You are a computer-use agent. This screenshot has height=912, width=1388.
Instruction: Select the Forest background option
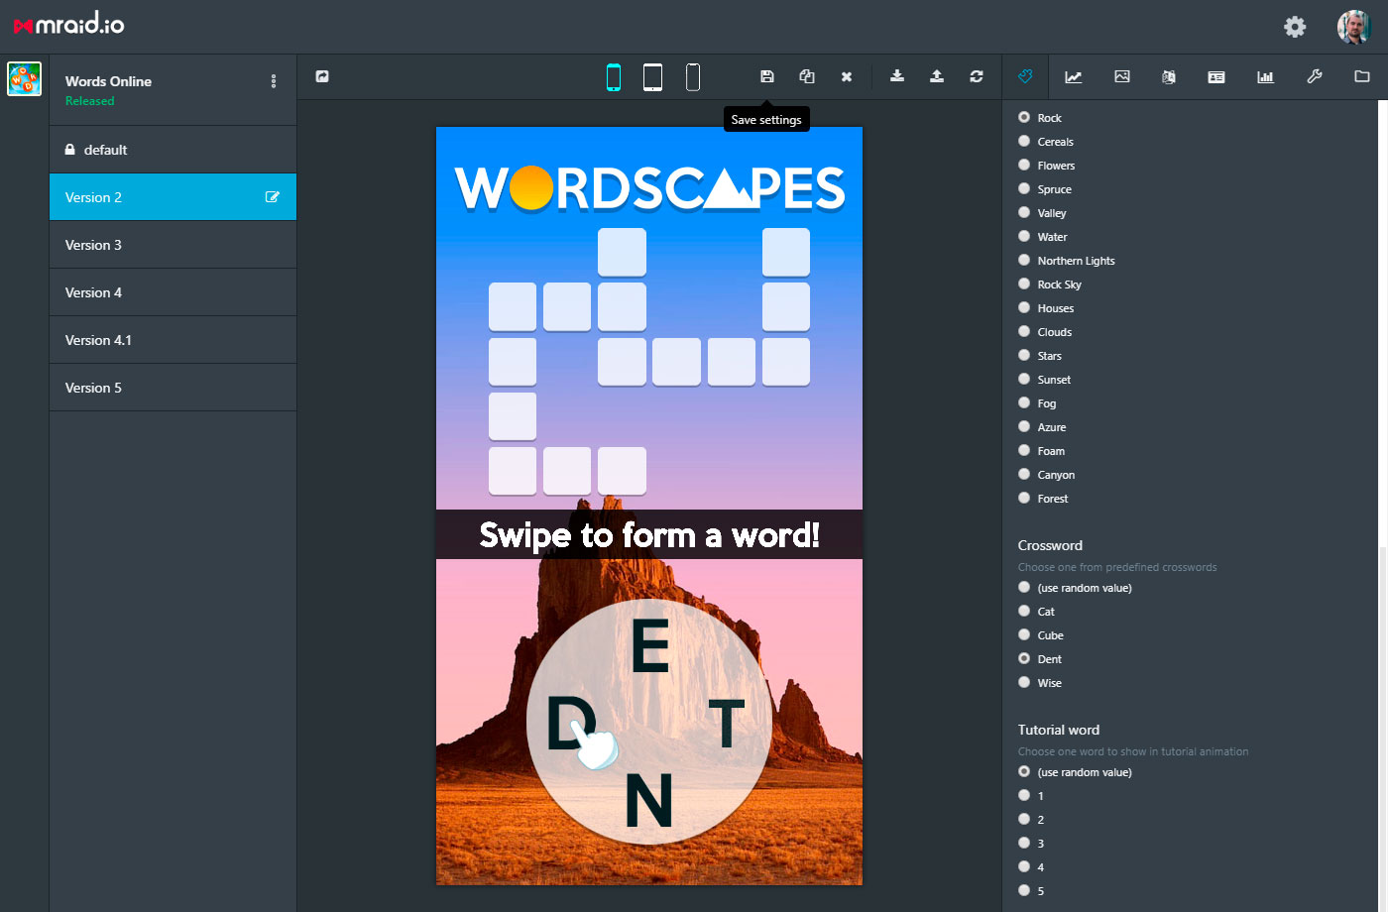point(1024,498)
